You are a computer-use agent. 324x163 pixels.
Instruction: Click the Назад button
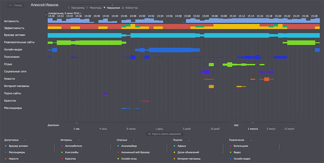[15, 5]
